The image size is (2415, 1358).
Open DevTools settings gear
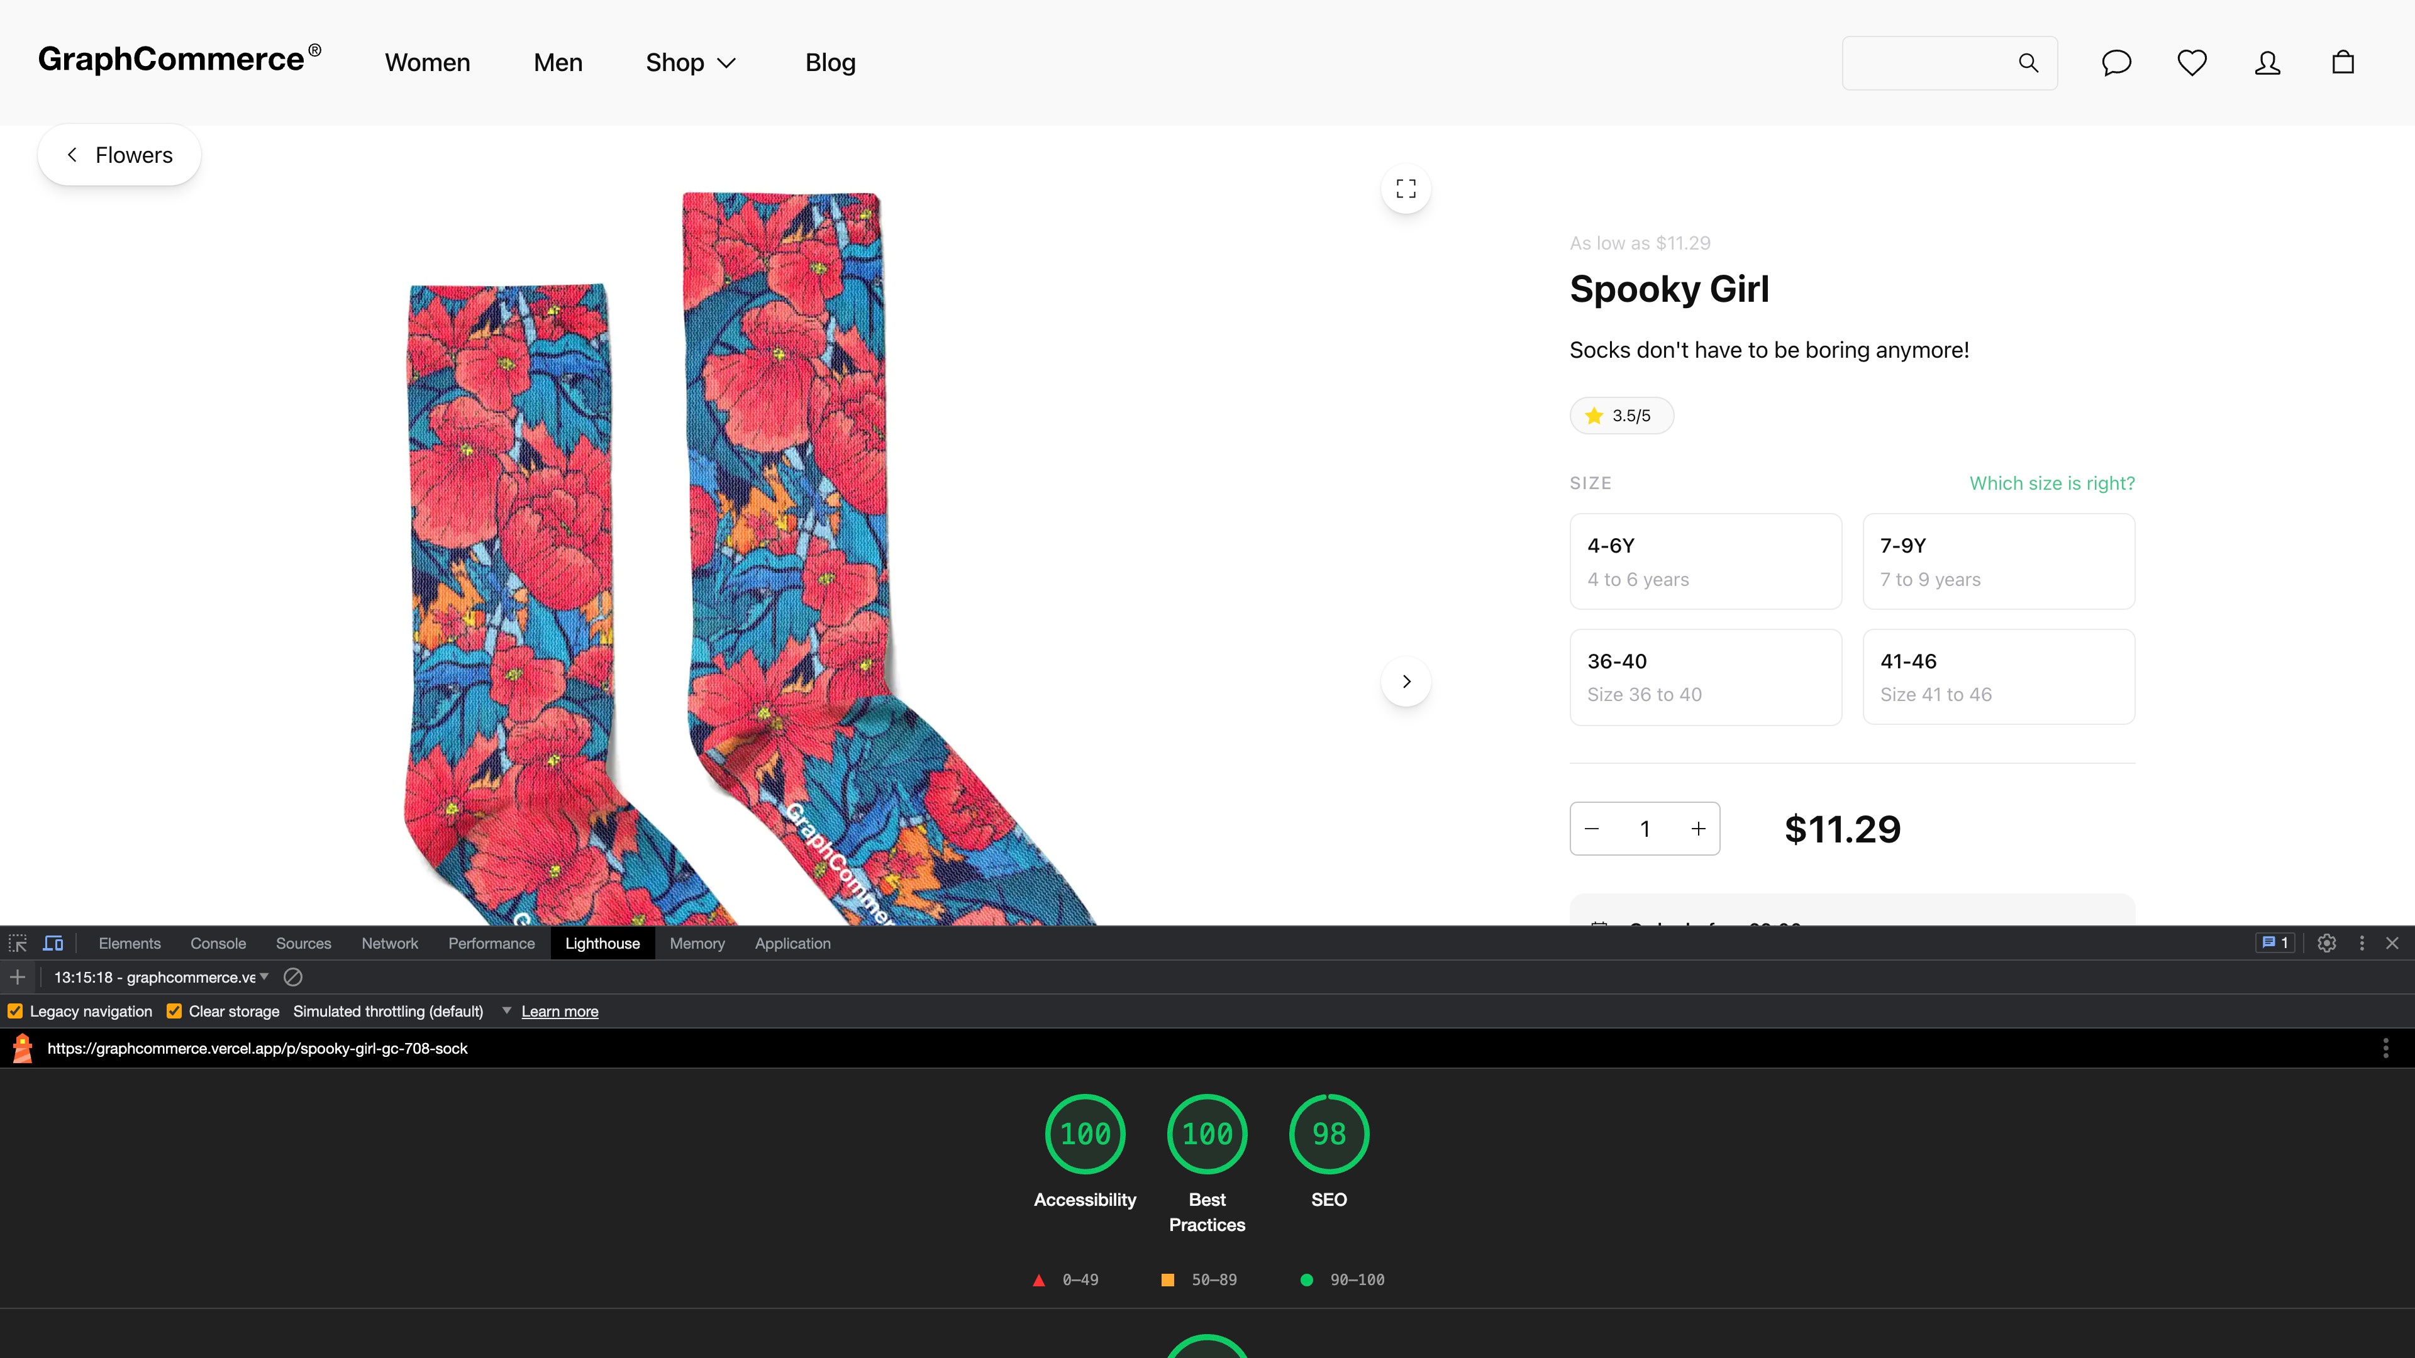click(x=2326, y=944)
